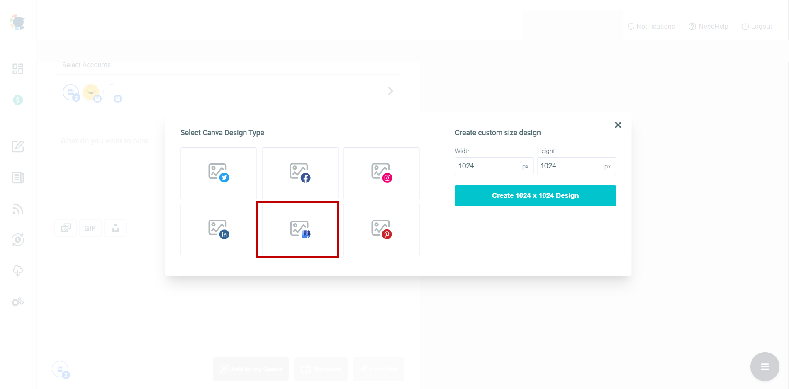Click Logout in the top bar
This screenshot has height=389, width=789.
757,26
